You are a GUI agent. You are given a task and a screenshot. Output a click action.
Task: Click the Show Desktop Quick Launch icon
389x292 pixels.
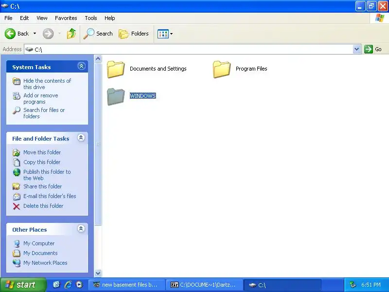coord(56,285)
